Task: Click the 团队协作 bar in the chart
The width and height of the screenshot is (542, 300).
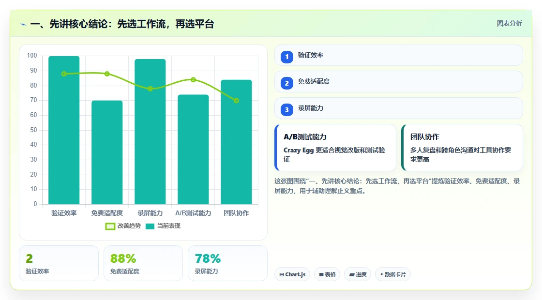Action: (237, 142)
